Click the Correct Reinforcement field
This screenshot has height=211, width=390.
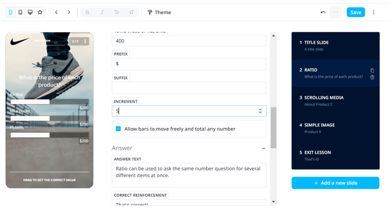tap(189, 202)
